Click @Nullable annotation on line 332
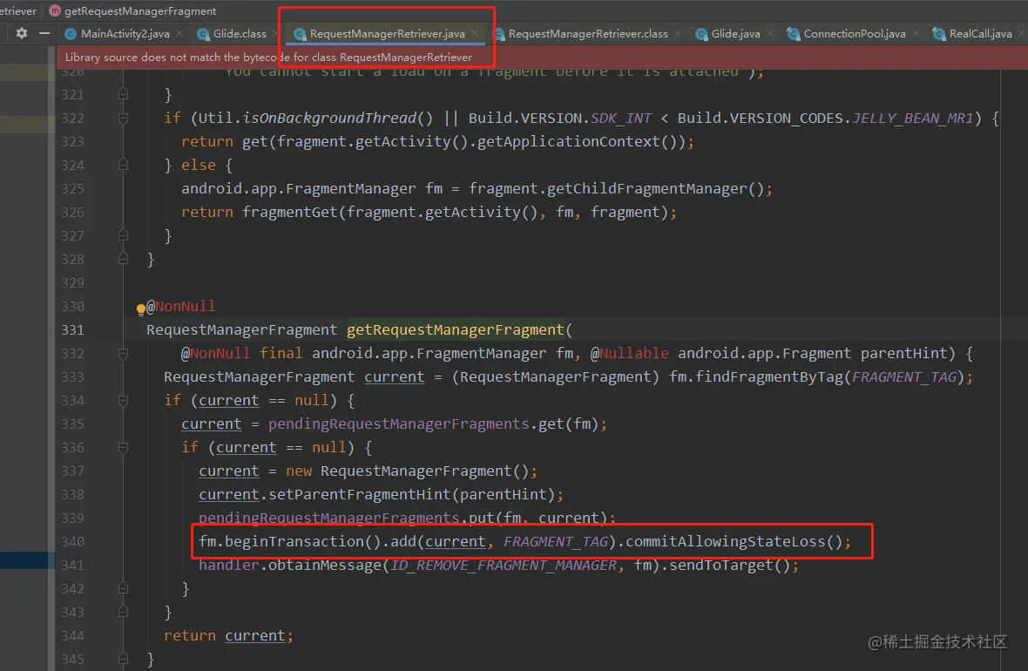 (x=629, y=354)
